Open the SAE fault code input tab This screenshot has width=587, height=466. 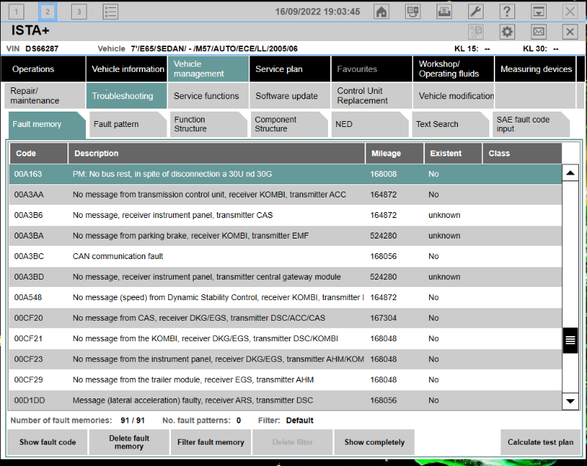531,124
